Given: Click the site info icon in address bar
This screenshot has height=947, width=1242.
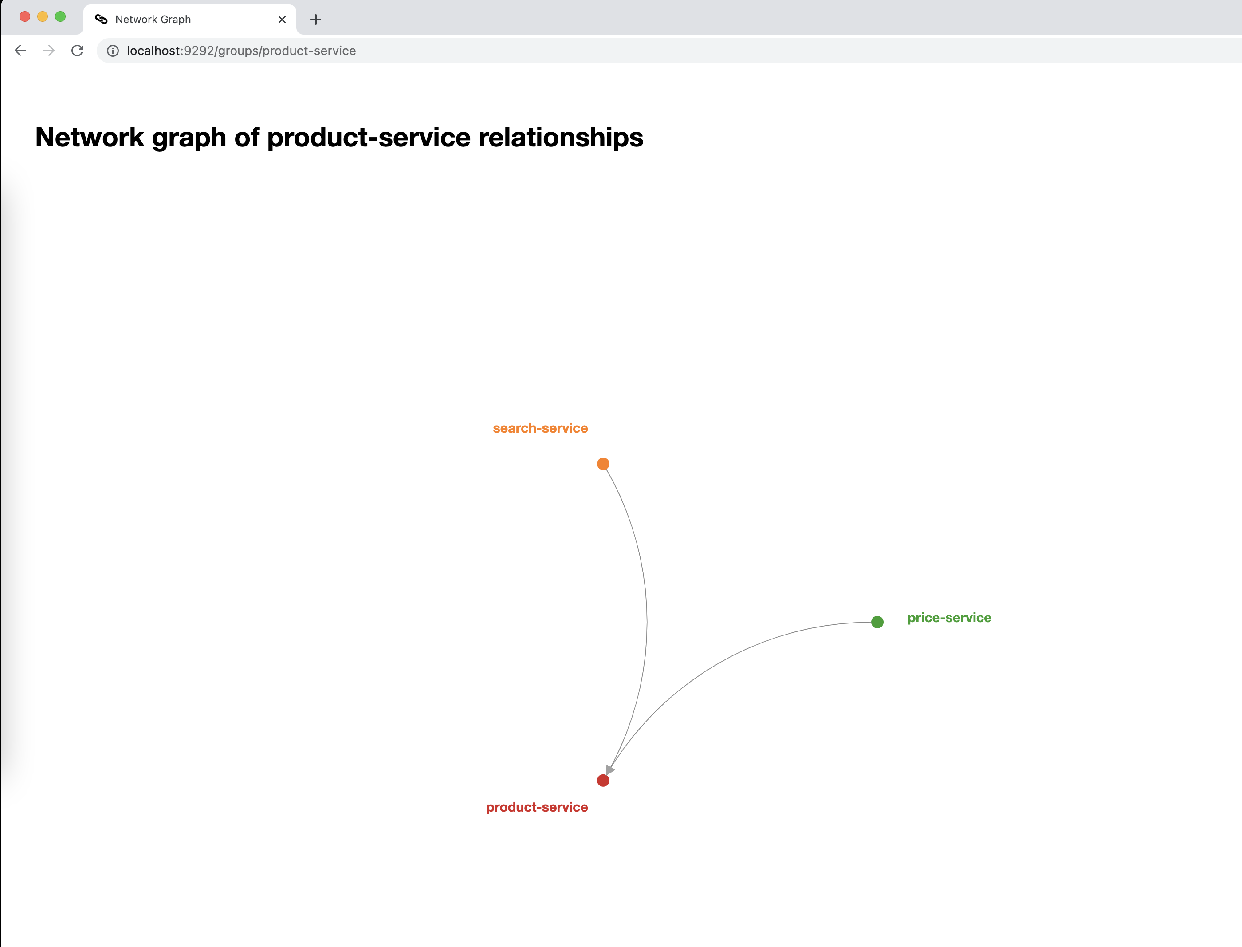Looking at the screenshot, I should pyautogui.click(x=113, y=51).
